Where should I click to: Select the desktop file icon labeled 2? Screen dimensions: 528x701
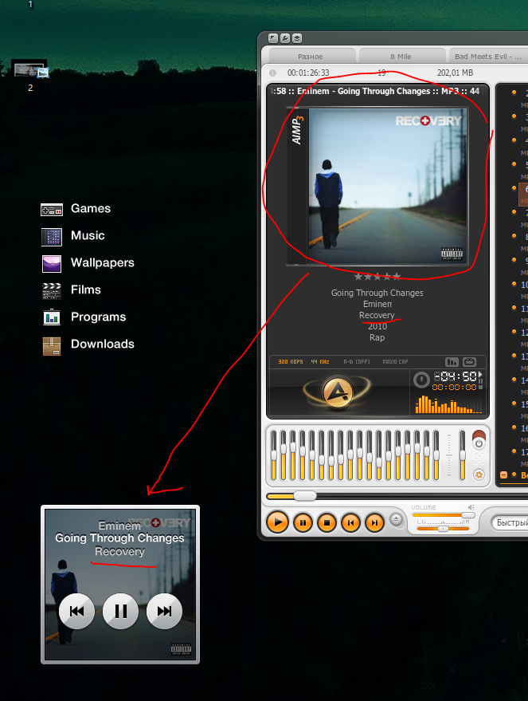click(30, 71)
